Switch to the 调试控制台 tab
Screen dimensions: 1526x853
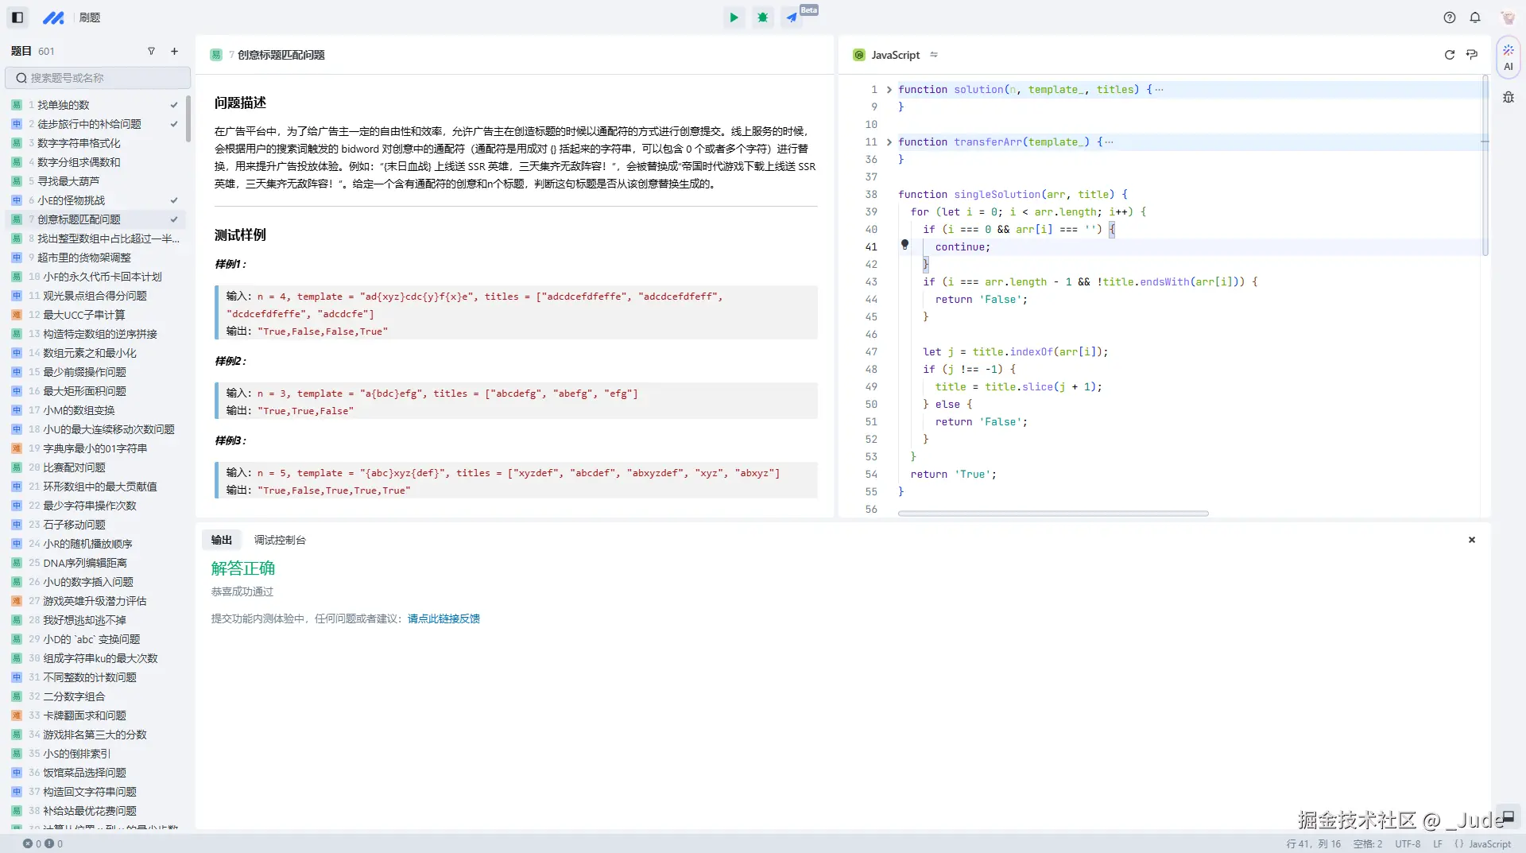(280, 540)
